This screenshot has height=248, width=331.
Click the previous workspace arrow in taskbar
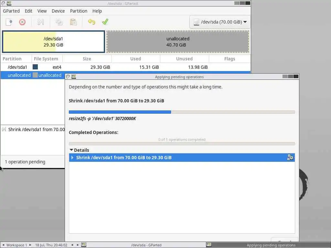(x=3, y=245)
